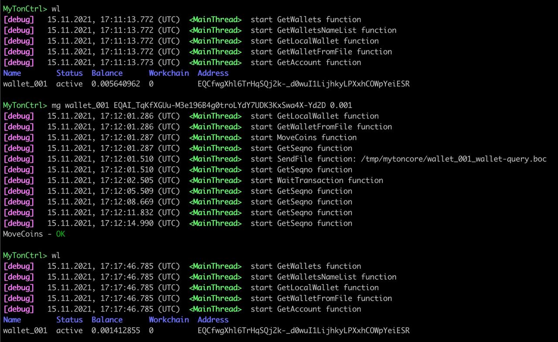Click the first 'MyTonCtrl> wl' prompt line
This screenshot has height=342, width=558.
32,9
